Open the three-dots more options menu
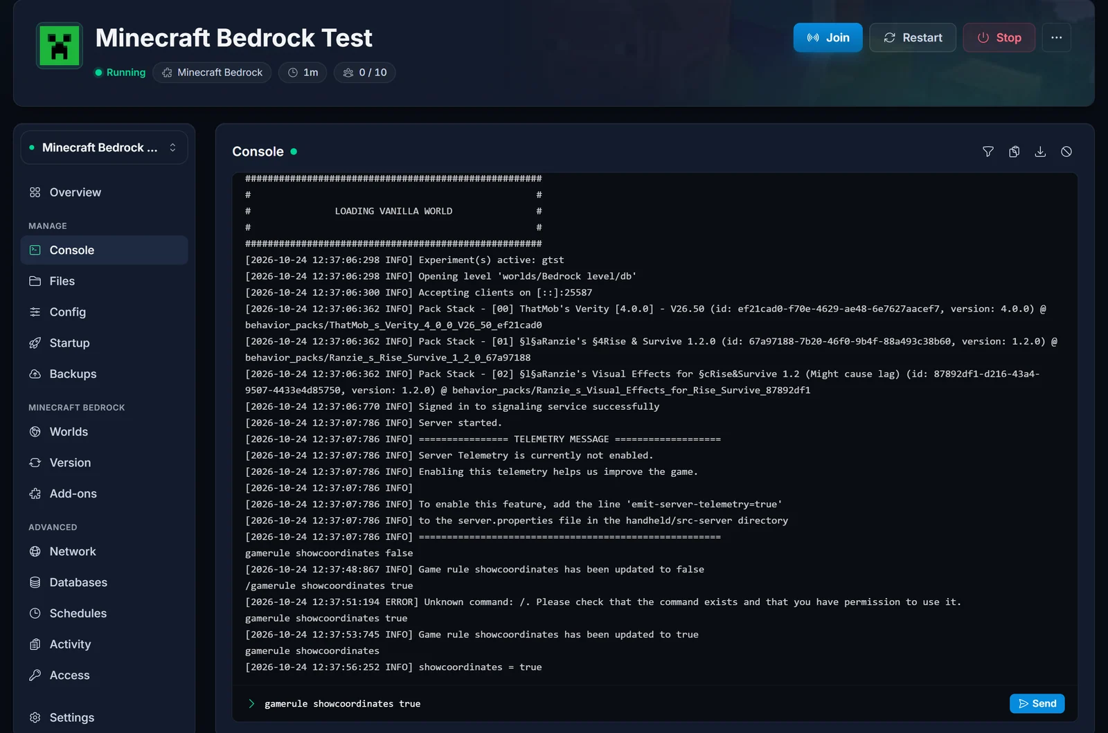This screenshot has height=733, width=1108. coord(1056,37)
